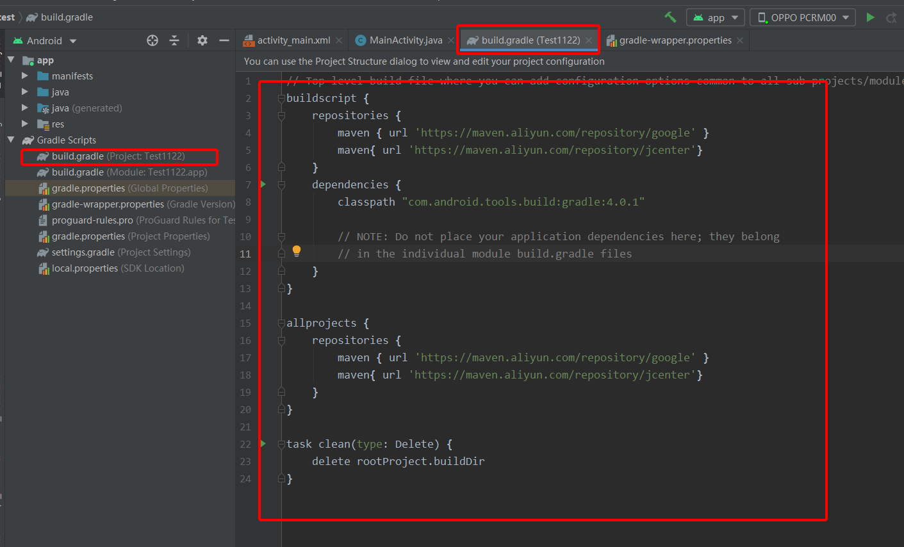This screenshot has height=547, width=904.
Task: Click the Make Project hammer icon
Action: (670, 17)
